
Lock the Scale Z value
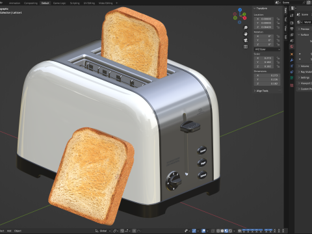[278, 66]
